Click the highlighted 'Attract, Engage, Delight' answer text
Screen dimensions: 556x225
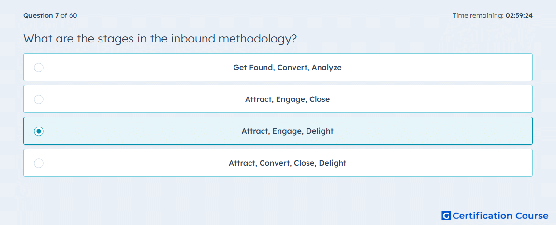click(x=287, y=131)
